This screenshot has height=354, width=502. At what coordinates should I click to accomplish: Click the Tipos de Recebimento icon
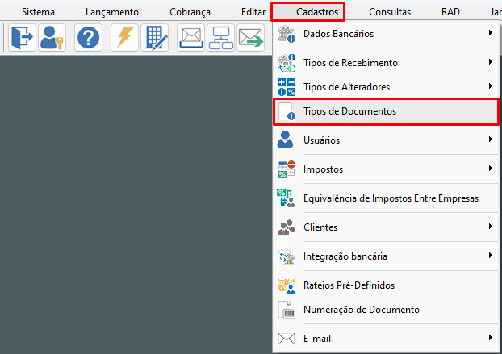(x=287, y=63)
